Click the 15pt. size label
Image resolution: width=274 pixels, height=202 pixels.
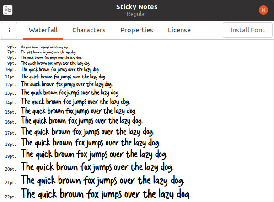pyautogui.click(x=11, y=112)
